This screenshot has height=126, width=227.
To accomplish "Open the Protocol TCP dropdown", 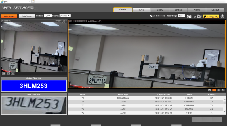I will [x=48, y=16].
